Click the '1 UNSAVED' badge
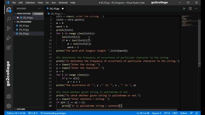205x115 pixels. [38, 14]
